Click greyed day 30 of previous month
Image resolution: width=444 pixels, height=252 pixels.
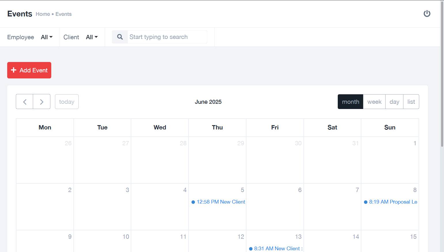point(298,143)
